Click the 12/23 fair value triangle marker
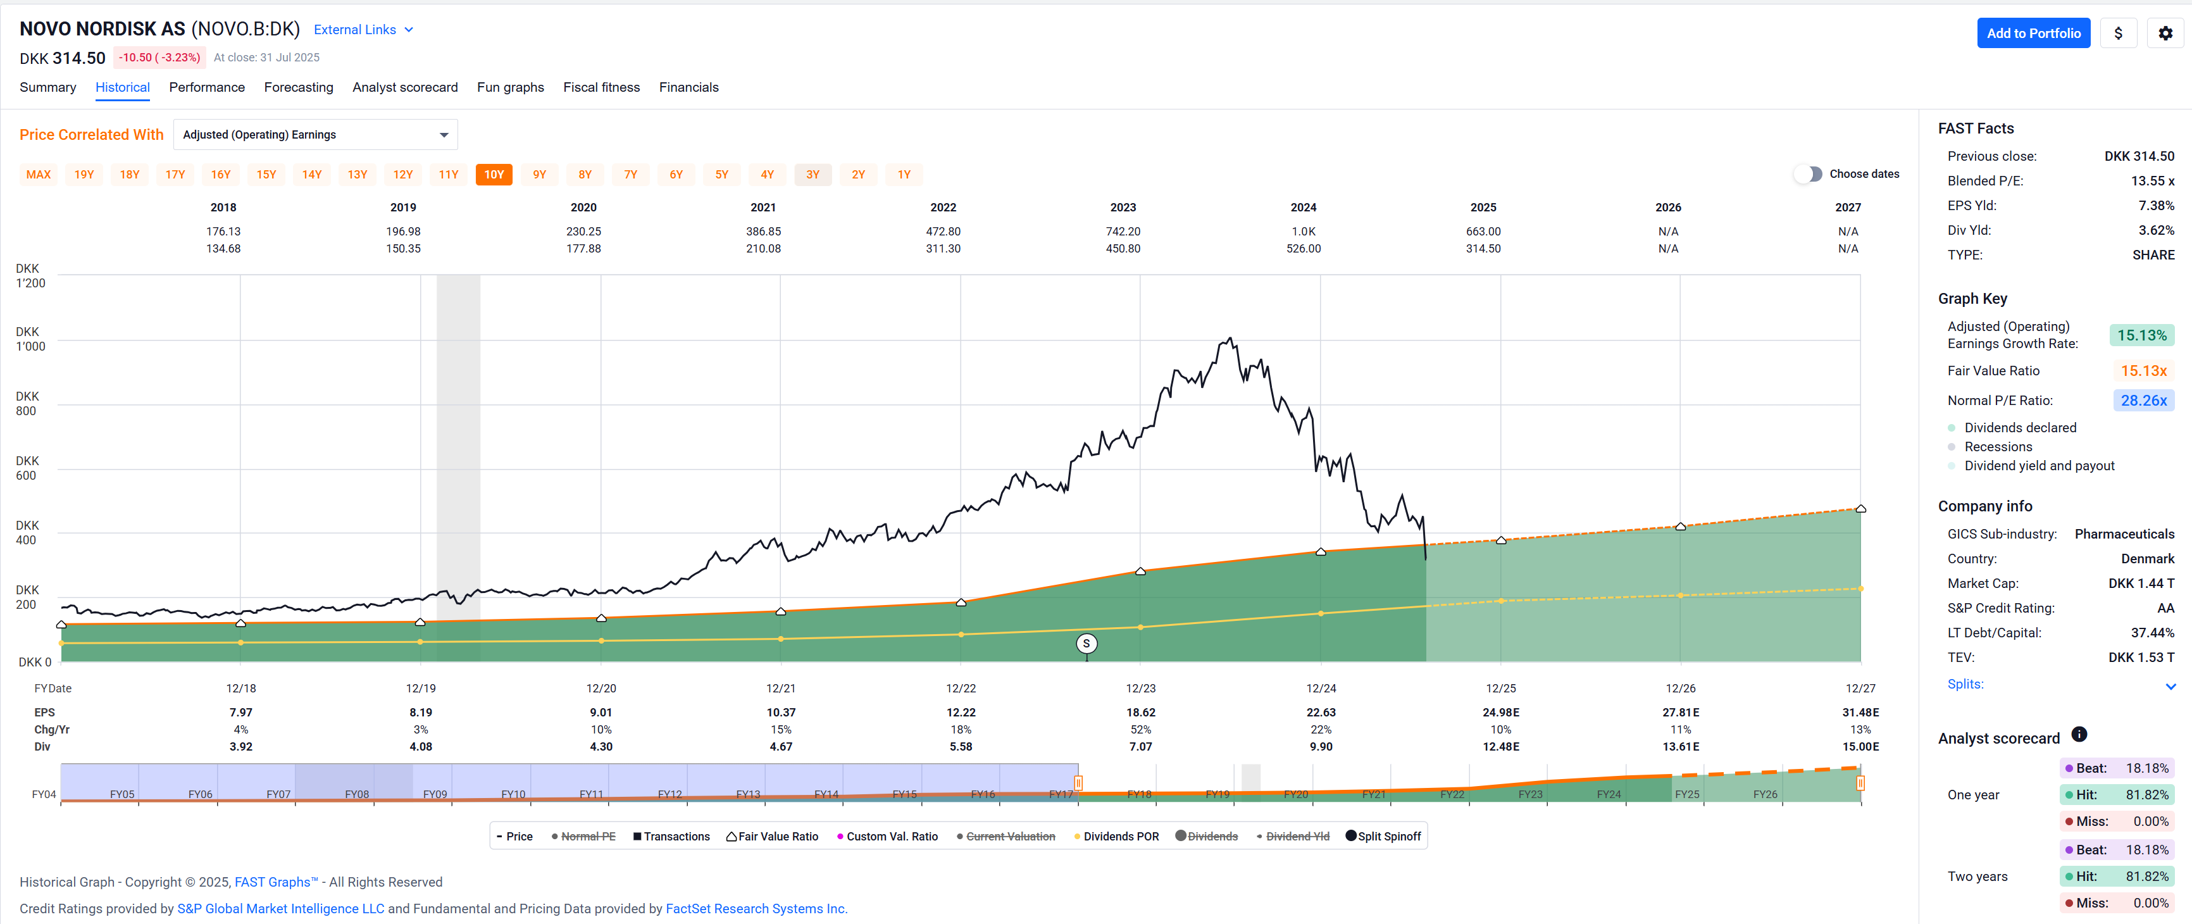This screenshot has height=924, width=2192. tap(1140, 571)
